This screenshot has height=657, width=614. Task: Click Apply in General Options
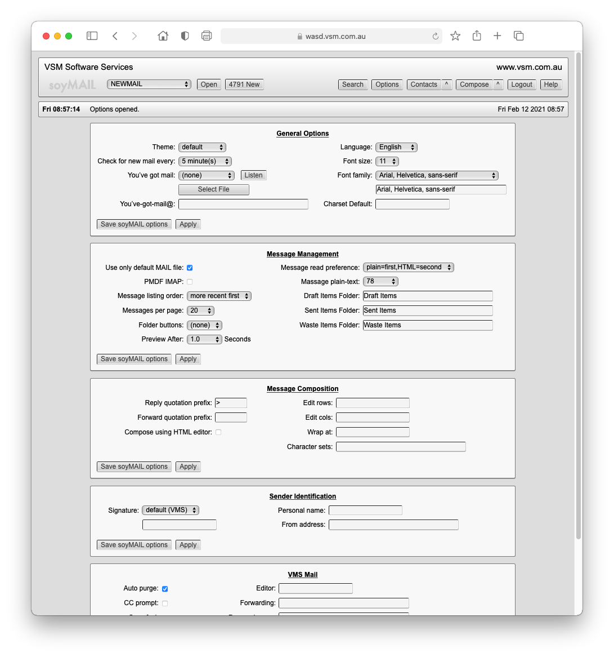pyautogui.click(x=188, y=224)
